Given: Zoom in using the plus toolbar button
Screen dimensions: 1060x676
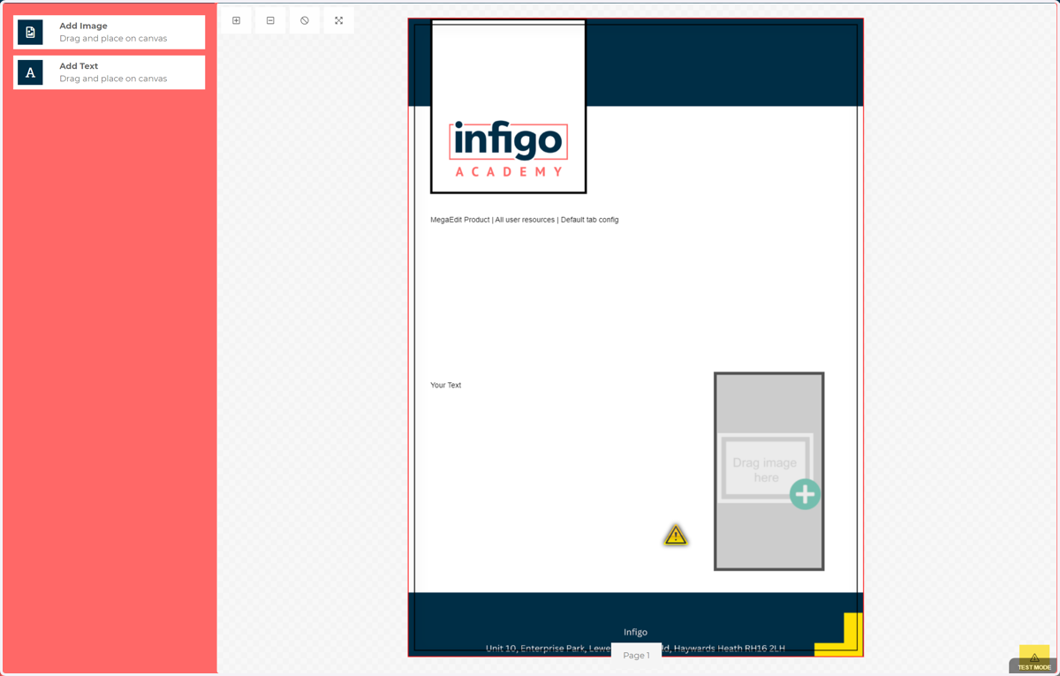Looking at the screenshot, I should (x=236, y=20).
